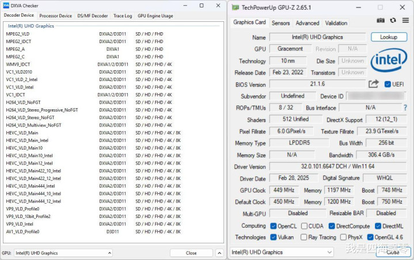Click the Resizable BAR Disabled value
This screenshot has width=414, height=260.
pos(386,213)
